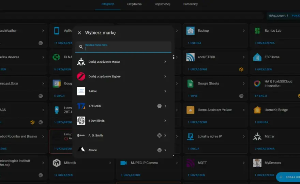Open the ecoNET300 card chevron
300x184 pixels.
[243, 57]
